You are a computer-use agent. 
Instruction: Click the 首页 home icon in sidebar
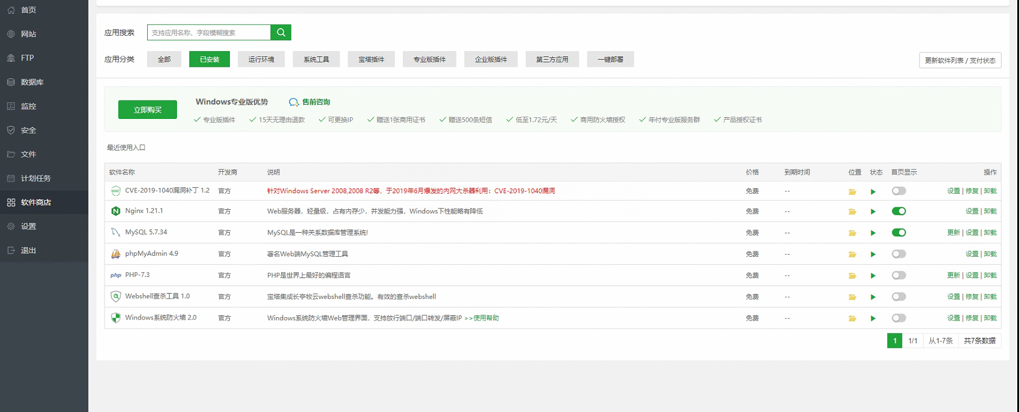pos(11,10)
